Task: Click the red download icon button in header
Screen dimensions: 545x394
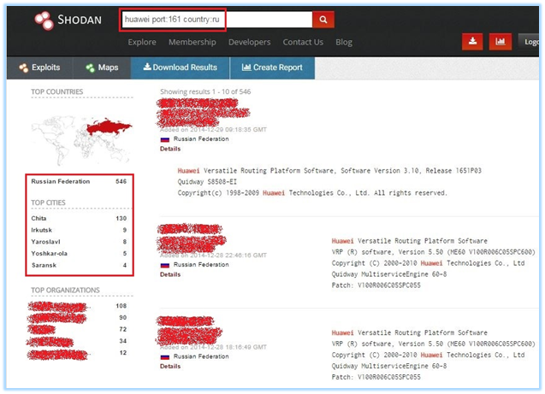Action: click(472, 42)
